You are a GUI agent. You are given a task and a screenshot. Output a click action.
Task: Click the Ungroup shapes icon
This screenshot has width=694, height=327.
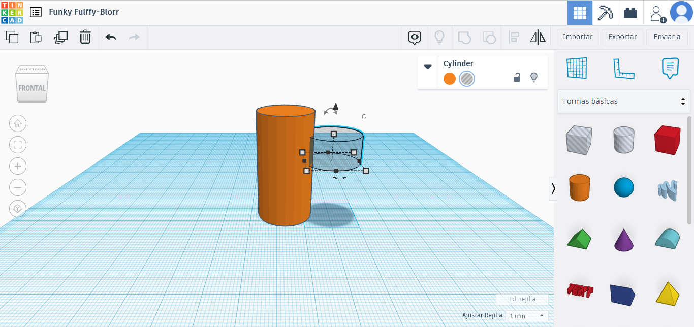tap(489, 37)
